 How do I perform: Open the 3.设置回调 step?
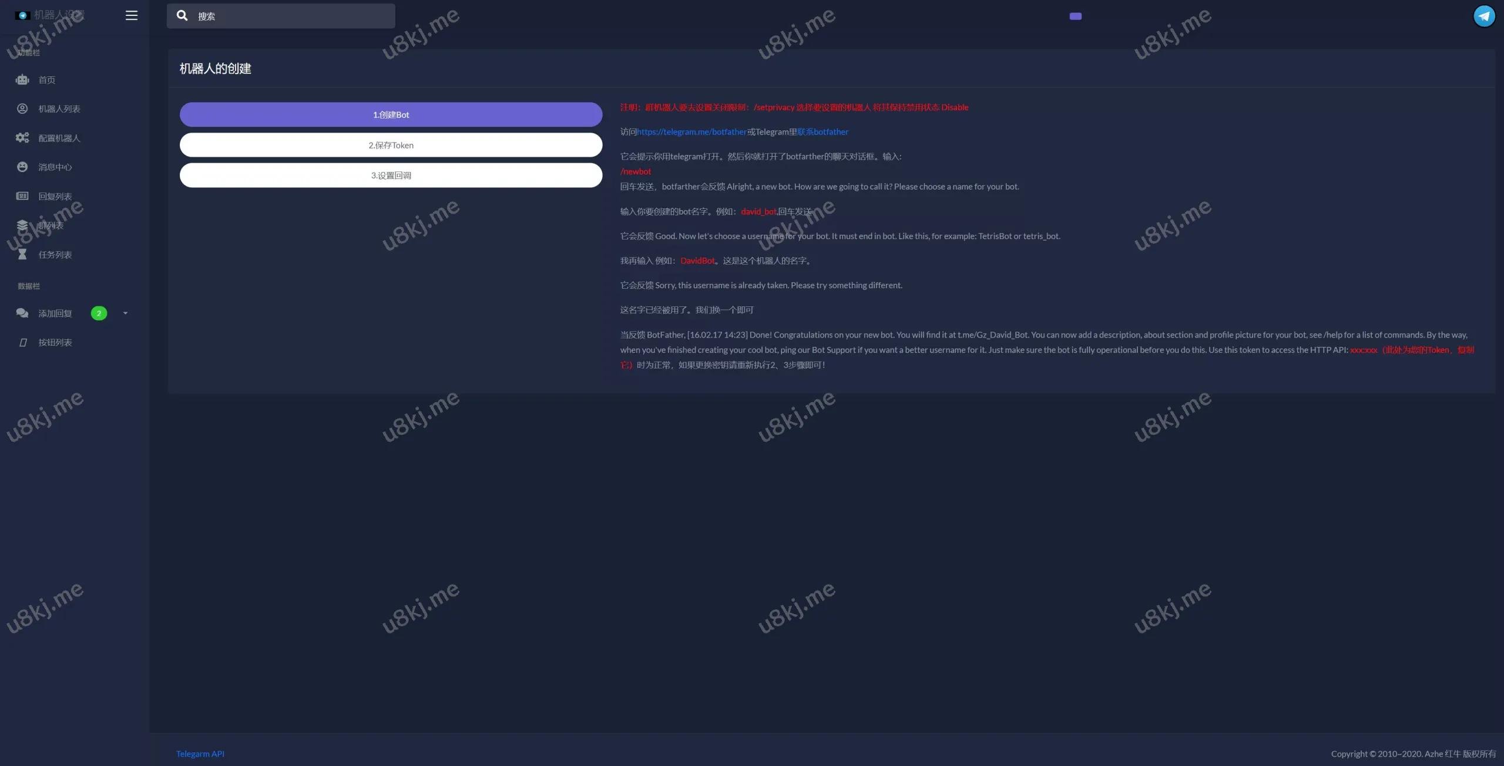(391, 176)
